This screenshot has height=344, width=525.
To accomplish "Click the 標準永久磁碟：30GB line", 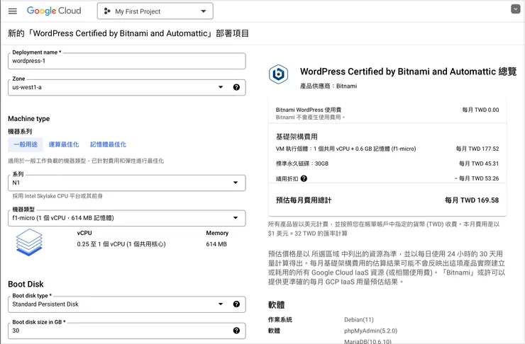I will [302, 164].
